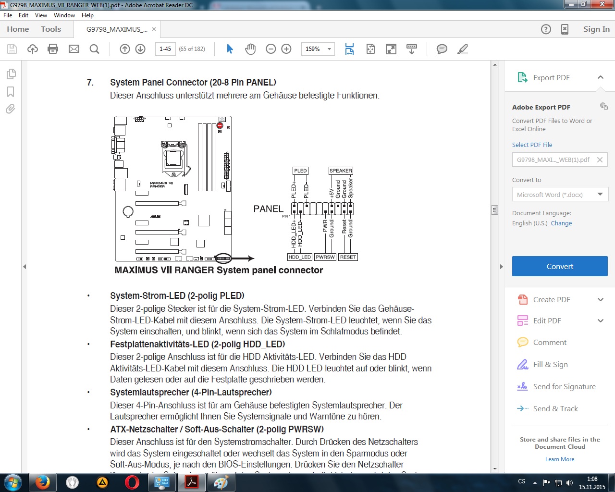Collapse the right tools pane
The height and width of the screenshot is (492, 615).
(x=501, y=267)
